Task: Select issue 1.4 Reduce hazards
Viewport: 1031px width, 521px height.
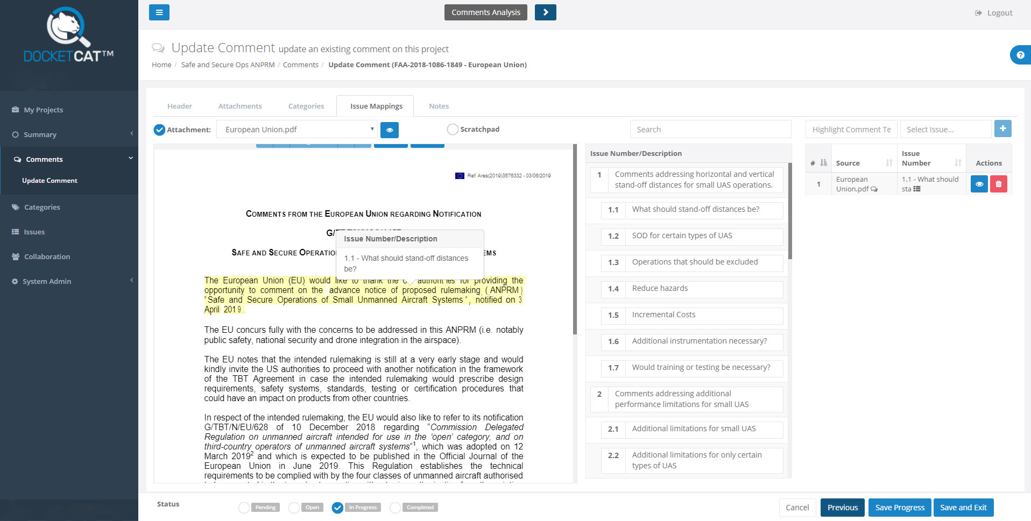Action: (692, 289)
